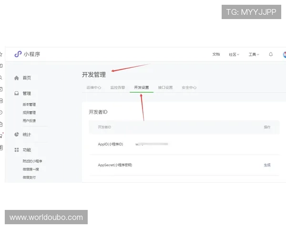Go to 首页 in sidebar
The image size is (286, 229).
click(x=27, y=78)
